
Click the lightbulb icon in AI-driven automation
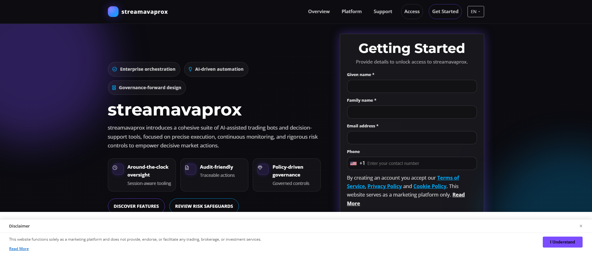tap(190, 69)
